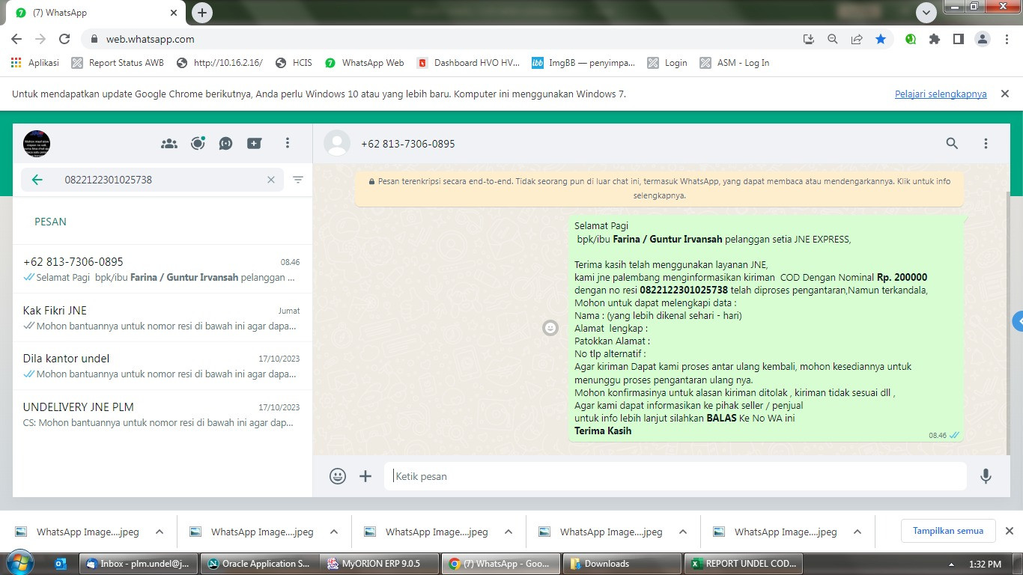Open the tab search dropdown arrow

click(x=926, y=13)
